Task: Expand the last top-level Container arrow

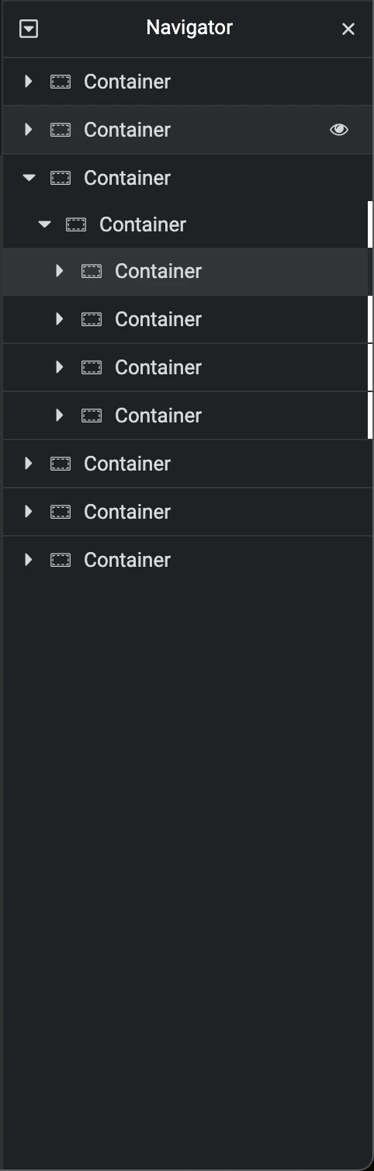Action: point(29,560)
